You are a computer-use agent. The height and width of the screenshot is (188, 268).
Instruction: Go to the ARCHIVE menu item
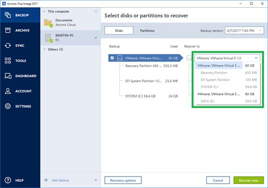(20, 30)
